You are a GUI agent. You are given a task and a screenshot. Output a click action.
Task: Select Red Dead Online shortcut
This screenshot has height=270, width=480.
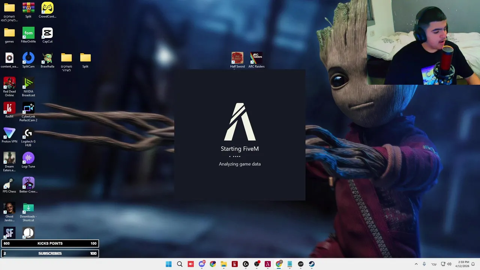9,87
